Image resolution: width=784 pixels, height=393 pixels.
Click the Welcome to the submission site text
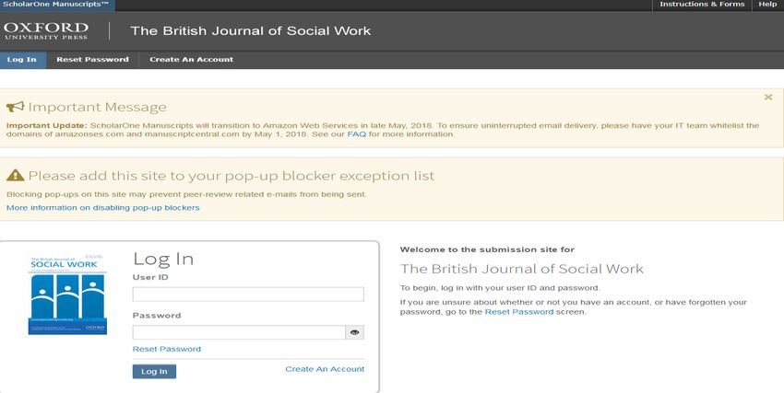point(487,249)
